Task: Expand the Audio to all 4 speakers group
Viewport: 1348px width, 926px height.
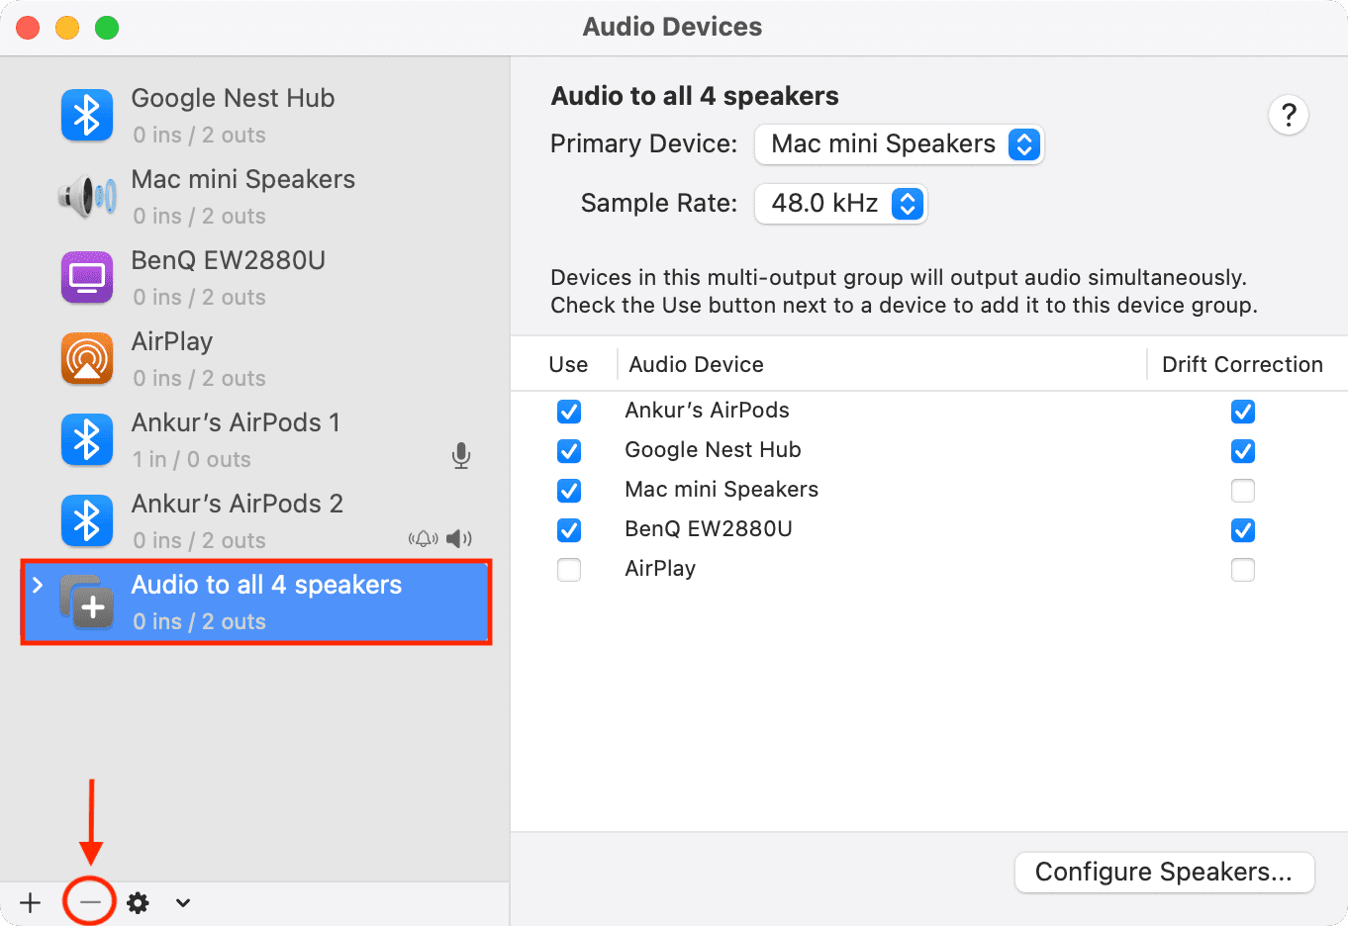Action: (38, 585)
